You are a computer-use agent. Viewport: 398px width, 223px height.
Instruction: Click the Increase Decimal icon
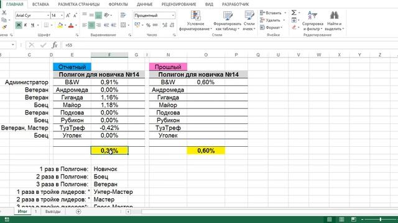(x=165, y=25)
